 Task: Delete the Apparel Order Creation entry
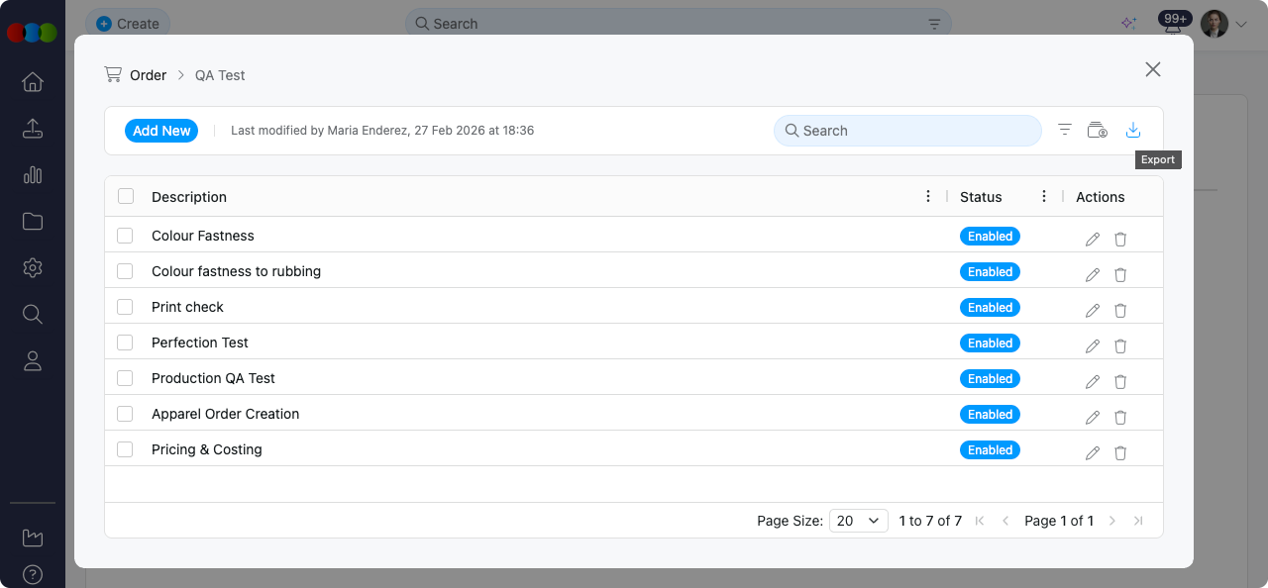click(1120, 417)
